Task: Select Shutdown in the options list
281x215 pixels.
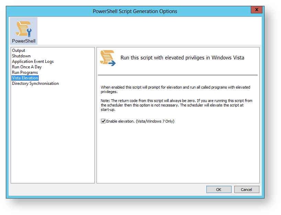Action: pos(21,56)
